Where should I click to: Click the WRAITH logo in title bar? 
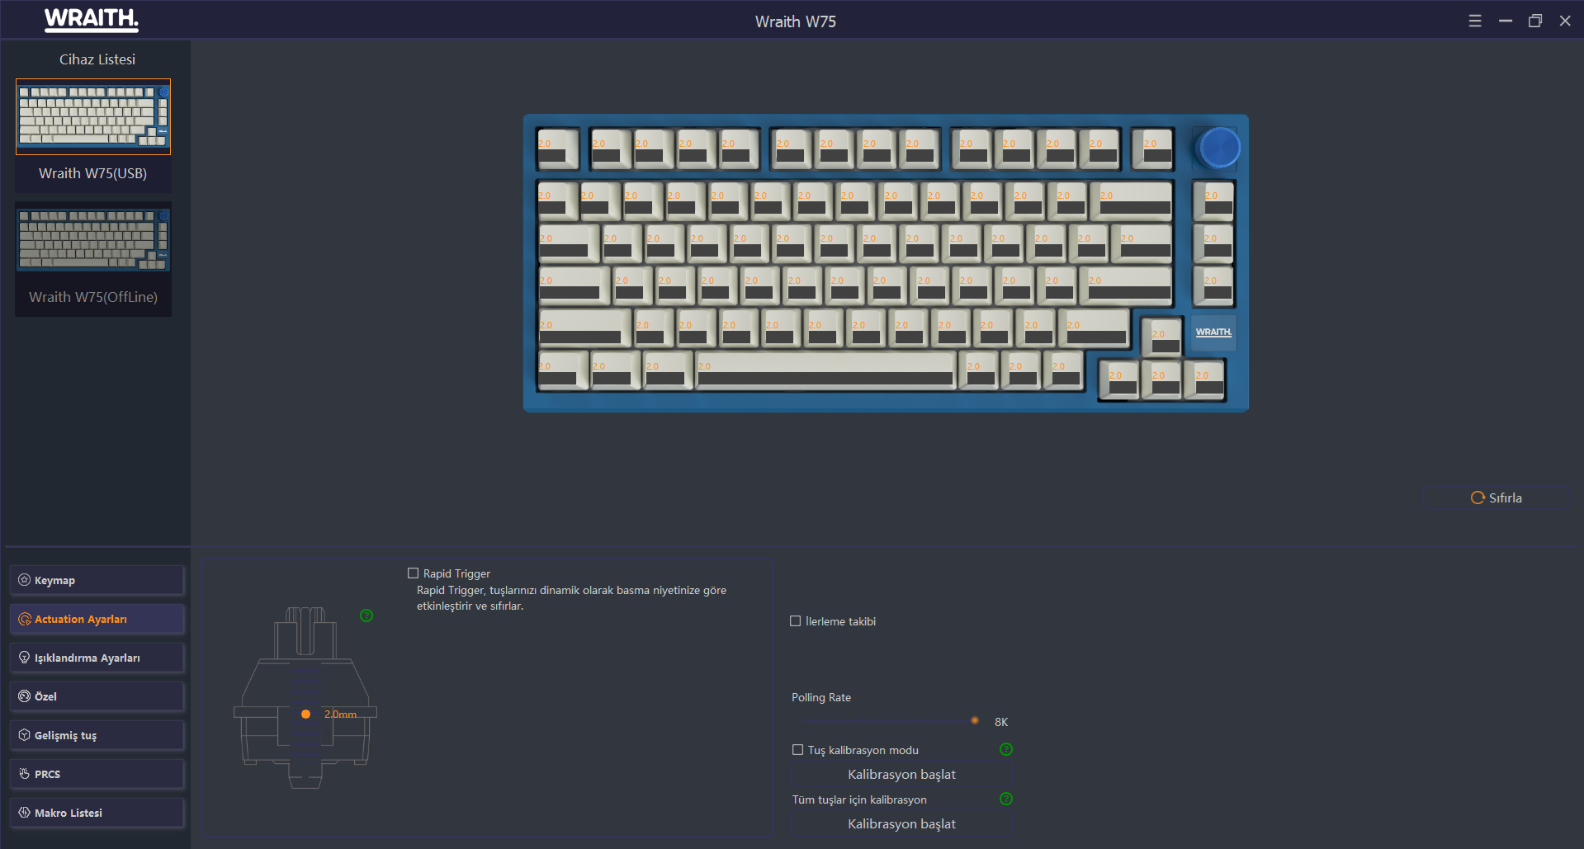(91, 20)
